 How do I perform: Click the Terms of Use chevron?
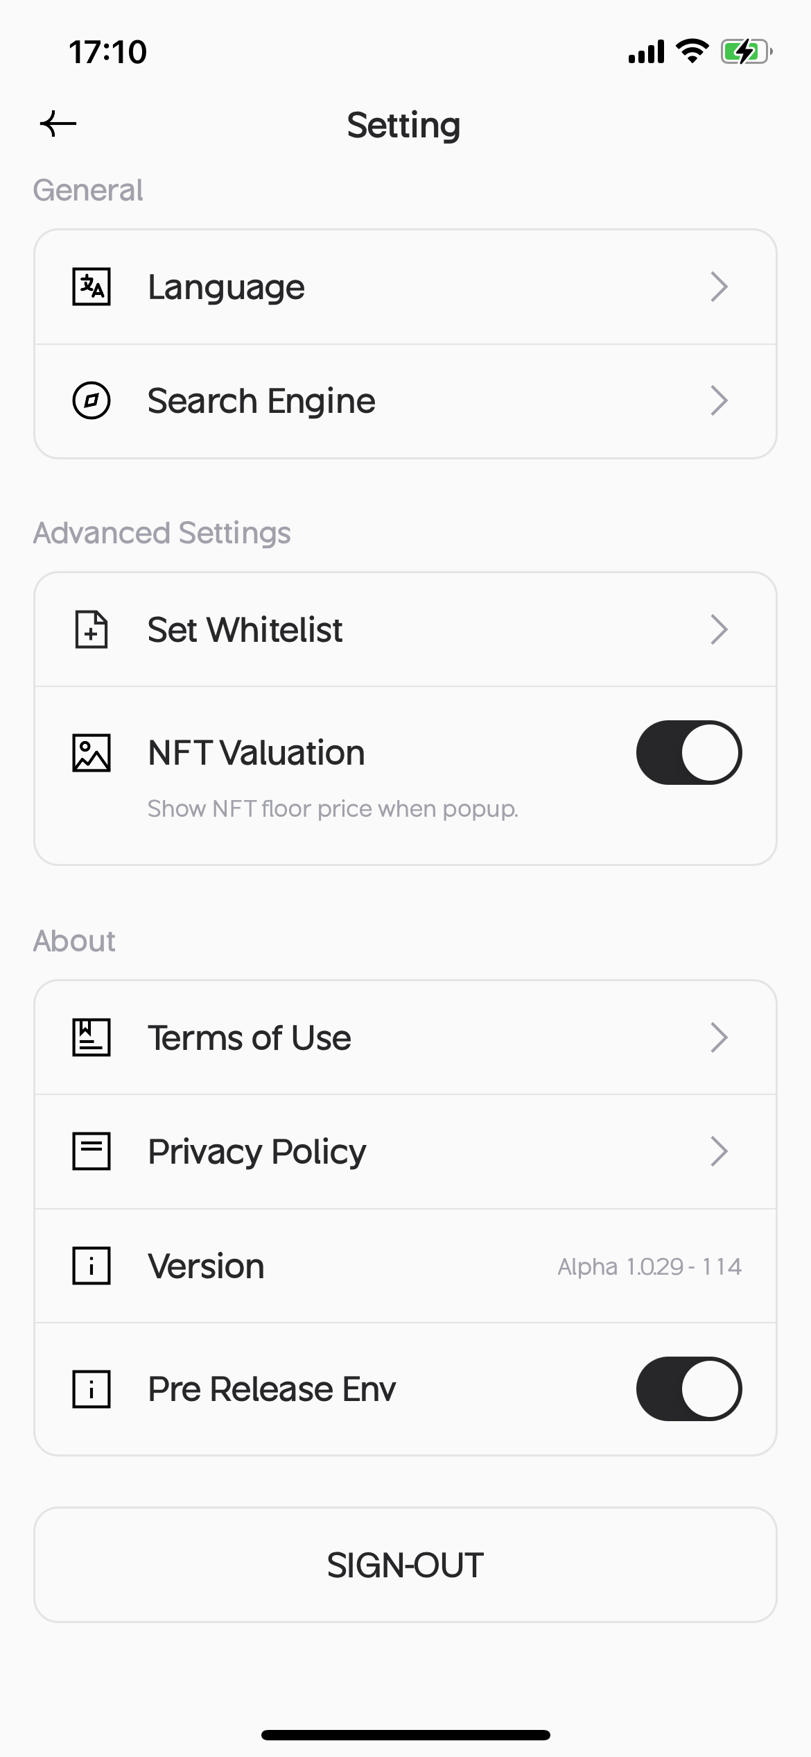coord(719,1037)
